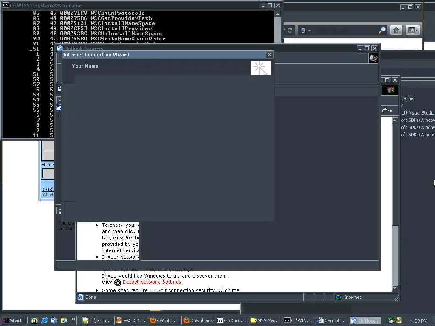The width and height of the screenshot is (435, 326).
Task: Open the Firefox bookmarks star button
Action: click(x=412, y=30)
